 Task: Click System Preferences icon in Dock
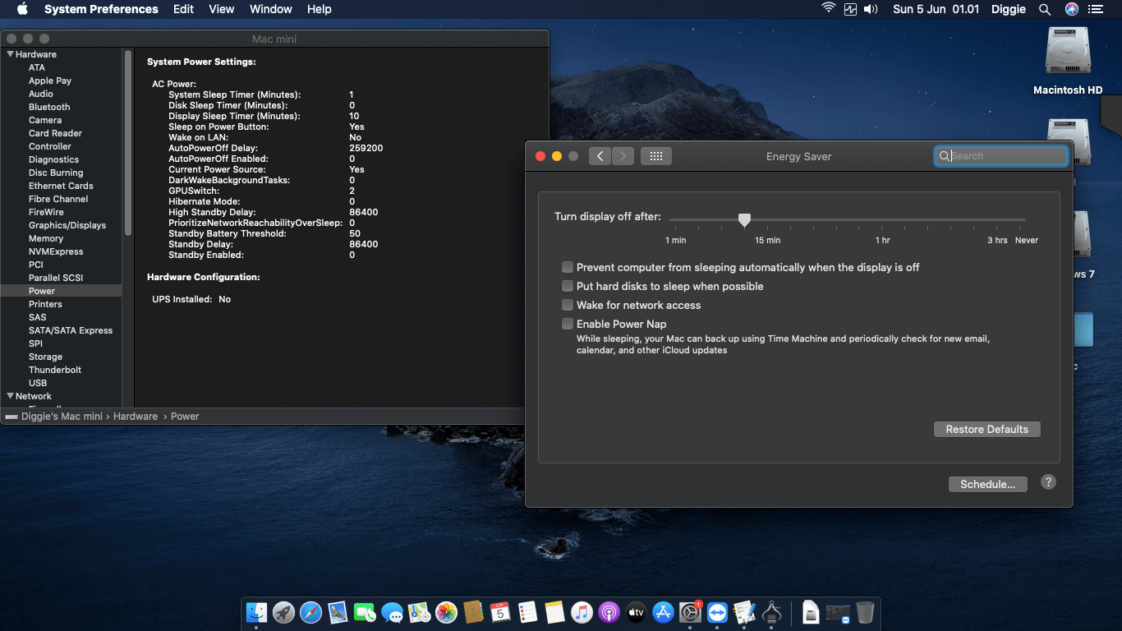(690, 612)
